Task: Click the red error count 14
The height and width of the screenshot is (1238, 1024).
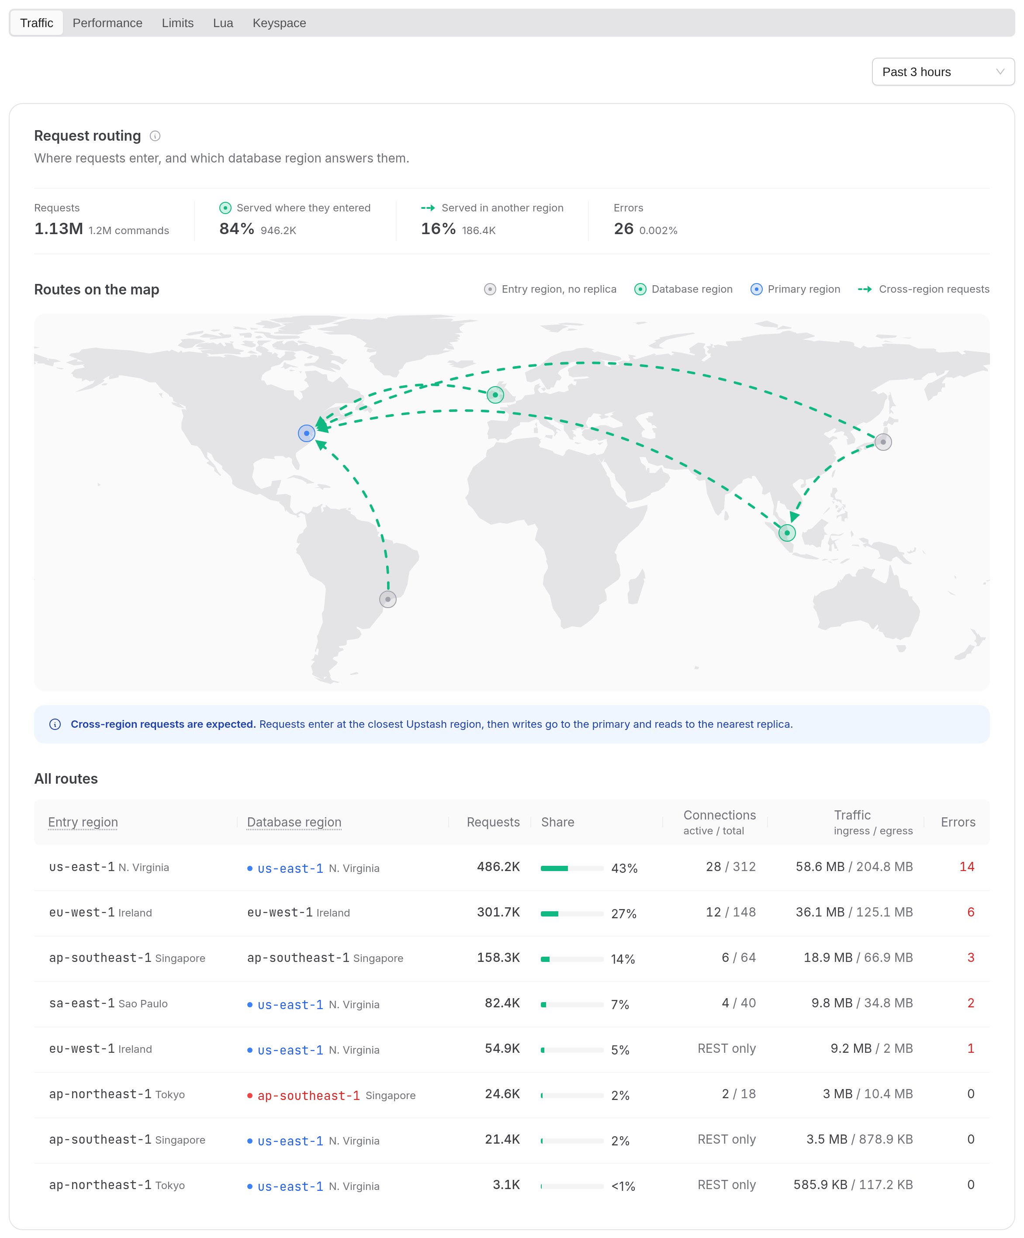Action: (966, 867)
